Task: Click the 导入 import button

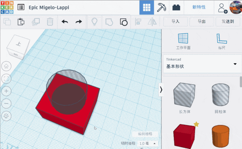Action: point(175,21)
